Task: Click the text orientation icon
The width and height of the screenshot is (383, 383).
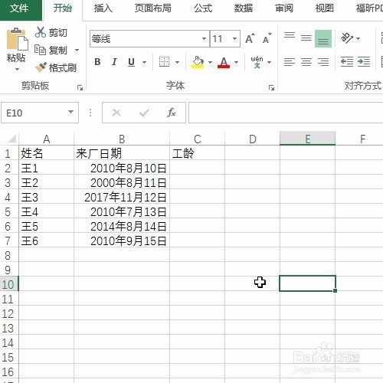Action: (347, 38)
